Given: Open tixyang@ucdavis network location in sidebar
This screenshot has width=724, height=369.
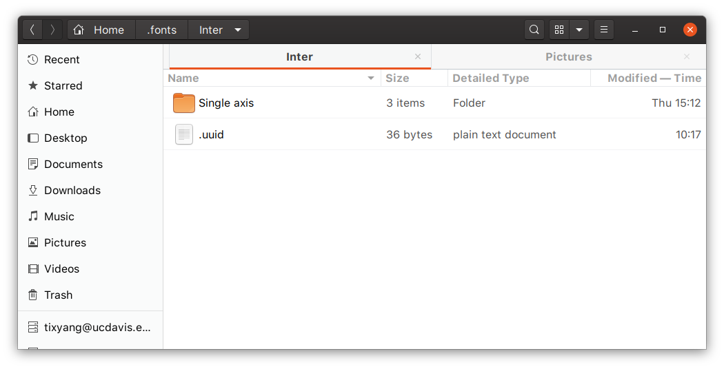Looking at the screenshot, I should (x=90, y=328).
